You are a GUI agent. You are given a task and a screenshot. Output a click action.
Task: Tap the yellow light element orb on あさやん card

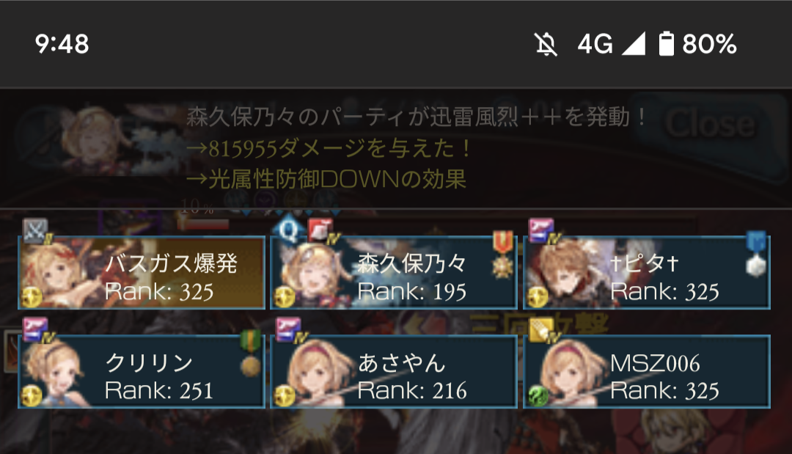284,396
